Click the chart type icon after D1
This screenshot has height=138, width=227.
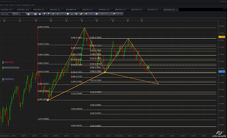click(28, 14)
